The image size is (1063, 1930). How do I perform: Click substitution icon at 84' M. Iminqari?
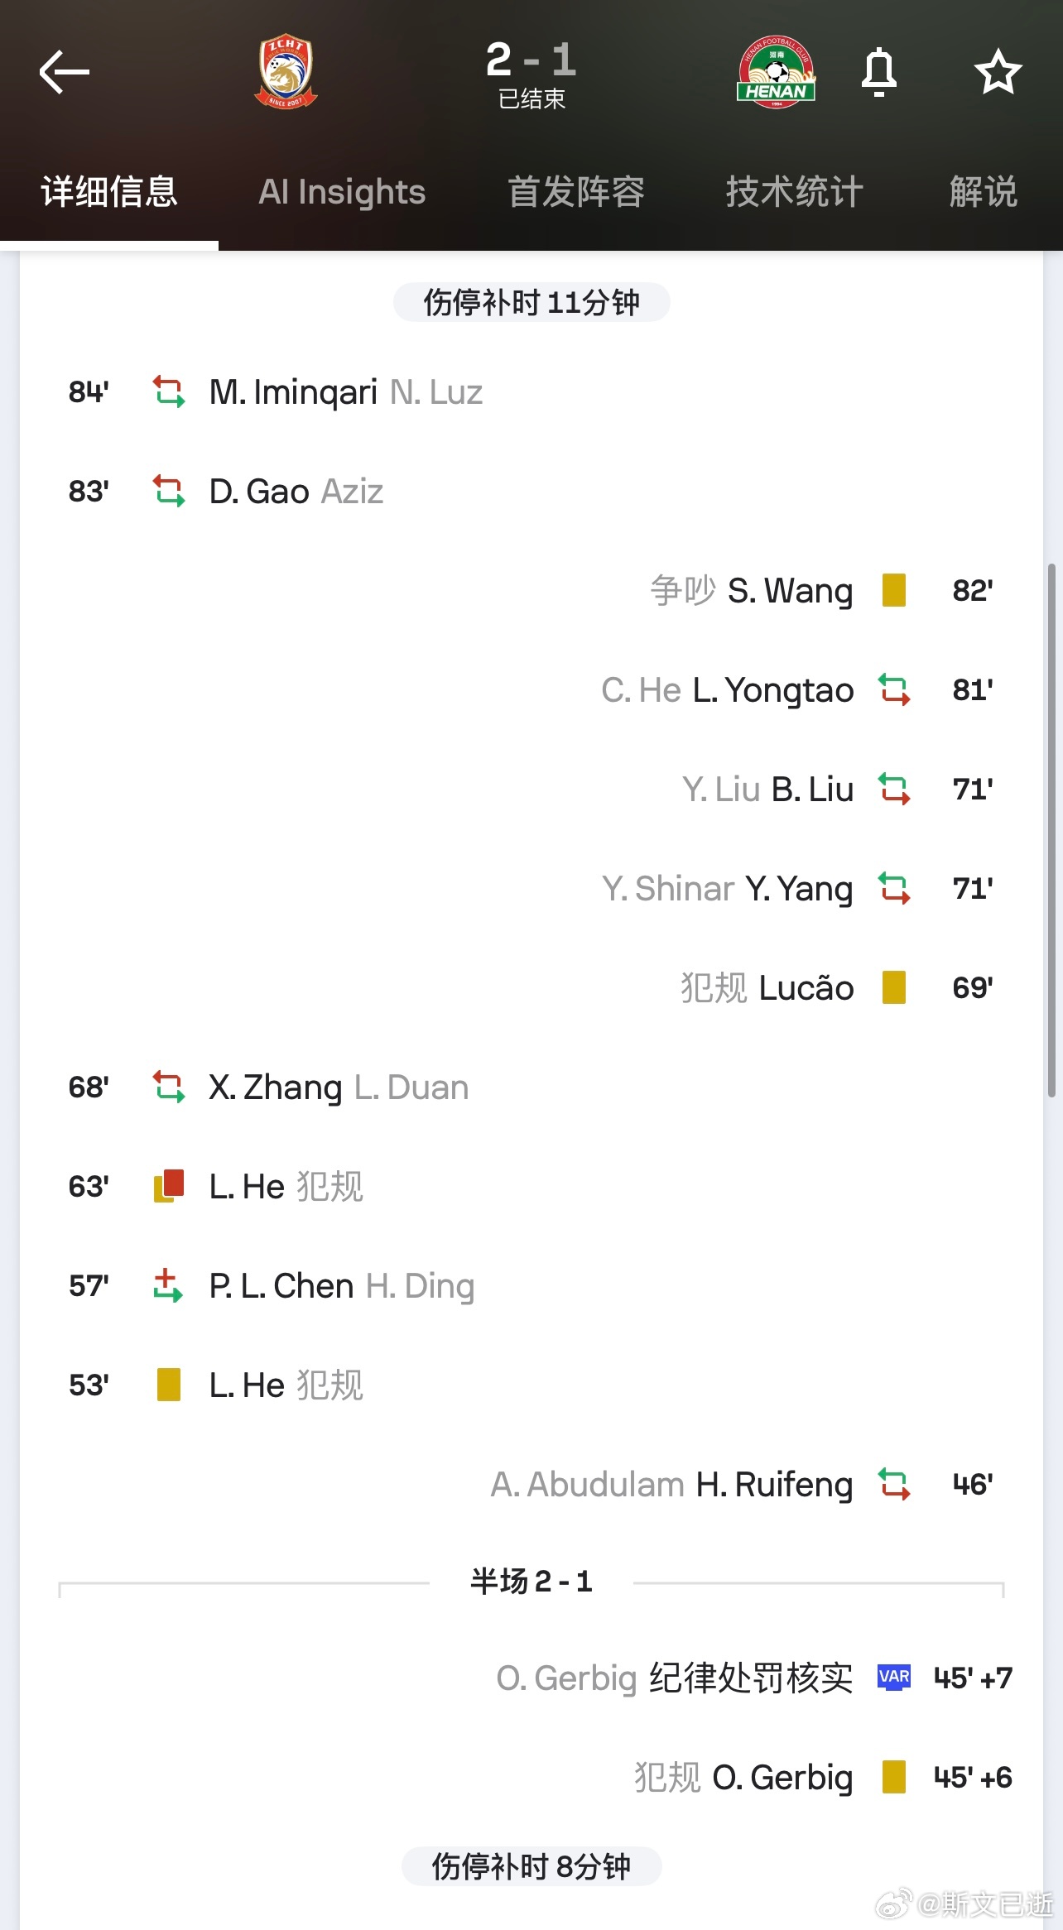click(x=169, y=391)
